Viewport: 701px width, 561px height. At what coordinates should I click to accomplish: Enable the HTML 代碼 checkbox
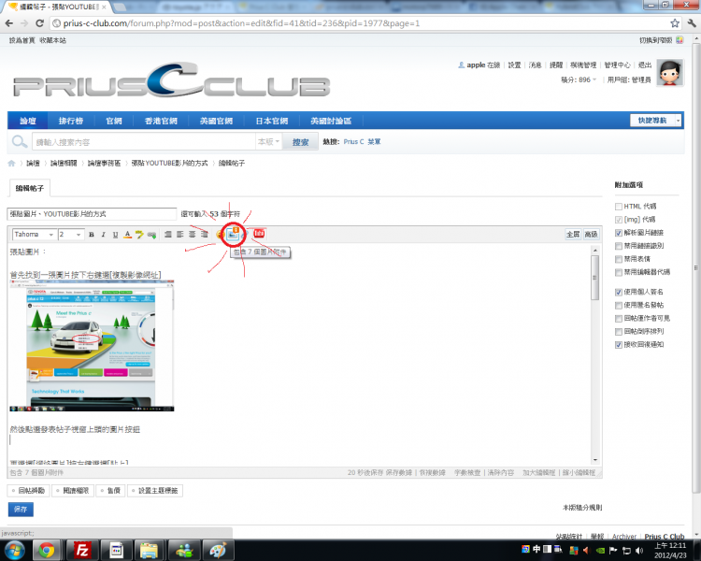[619, 207]
